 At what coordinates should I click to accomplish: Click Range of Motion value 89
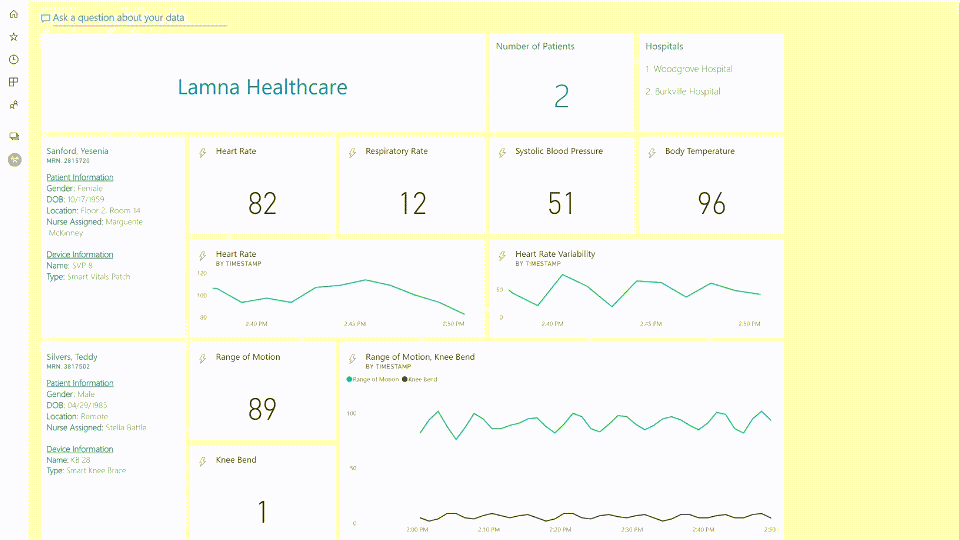tap(262, 409)
